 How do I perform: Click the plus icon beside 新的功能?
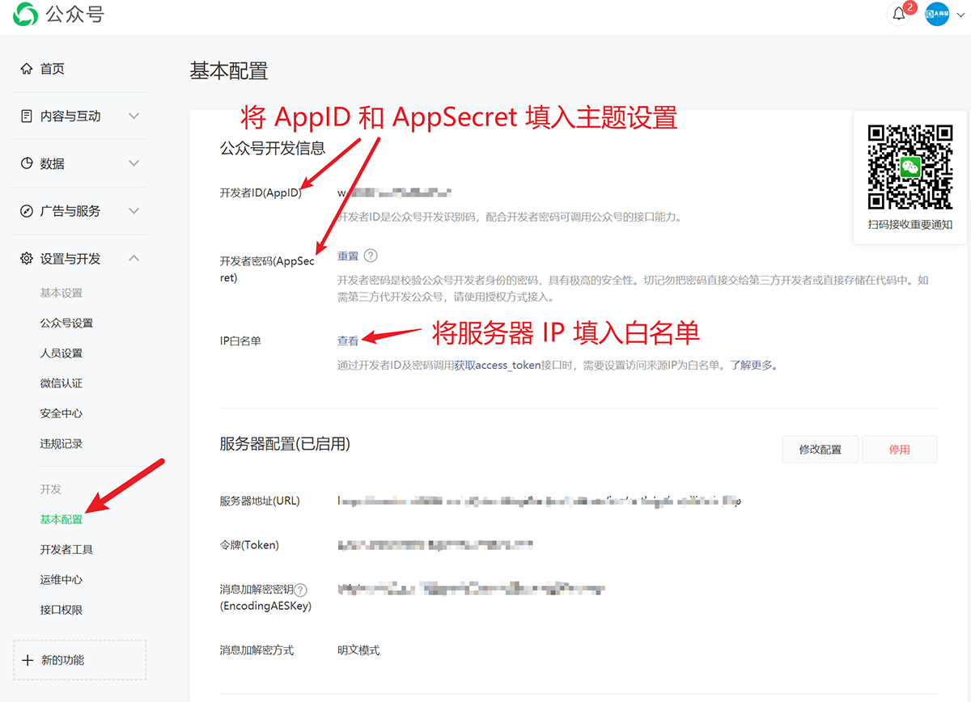[x=28, y=660]
